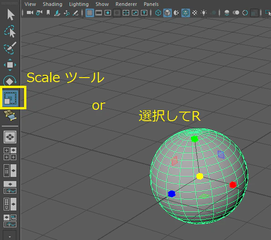Choose the Persp/Outliner layout
271x240 pixels.
(x=10, y=171)
